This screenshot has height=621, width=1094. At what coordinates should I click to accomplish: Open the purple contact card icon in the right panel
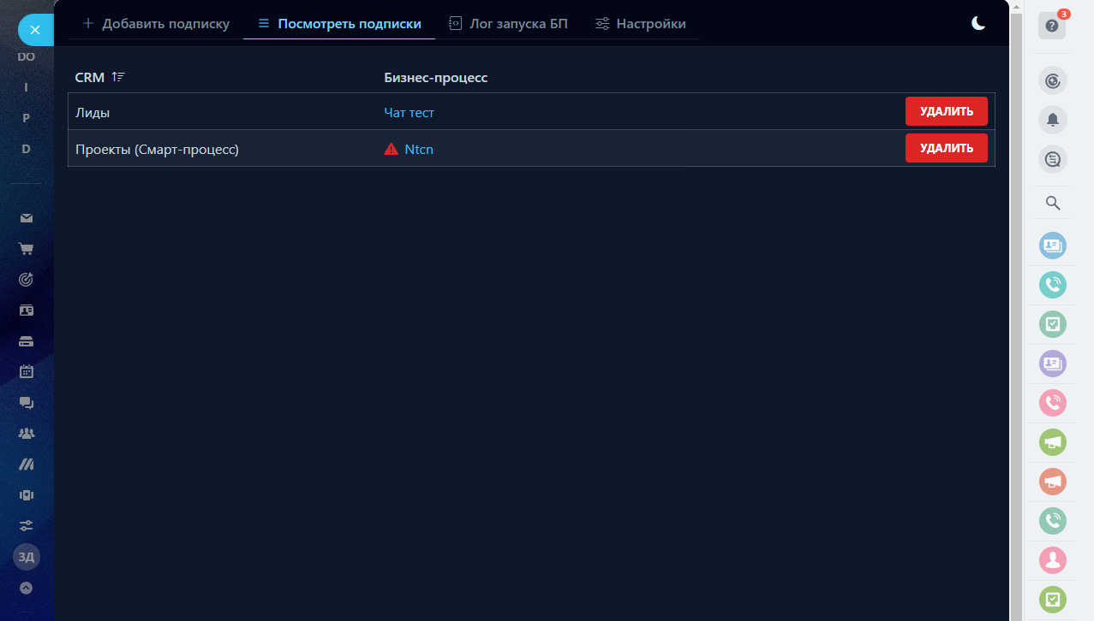(1053, 364)
